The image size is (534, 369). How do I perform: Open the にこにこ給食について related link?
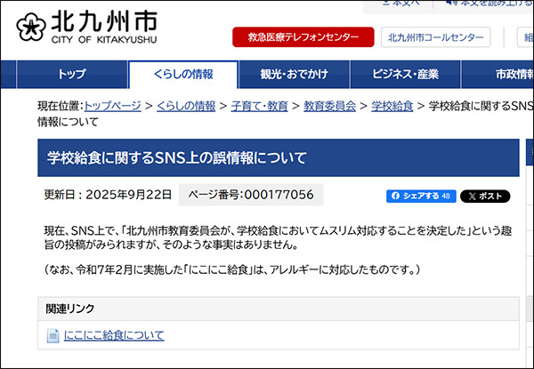click(x=114, y=336)
